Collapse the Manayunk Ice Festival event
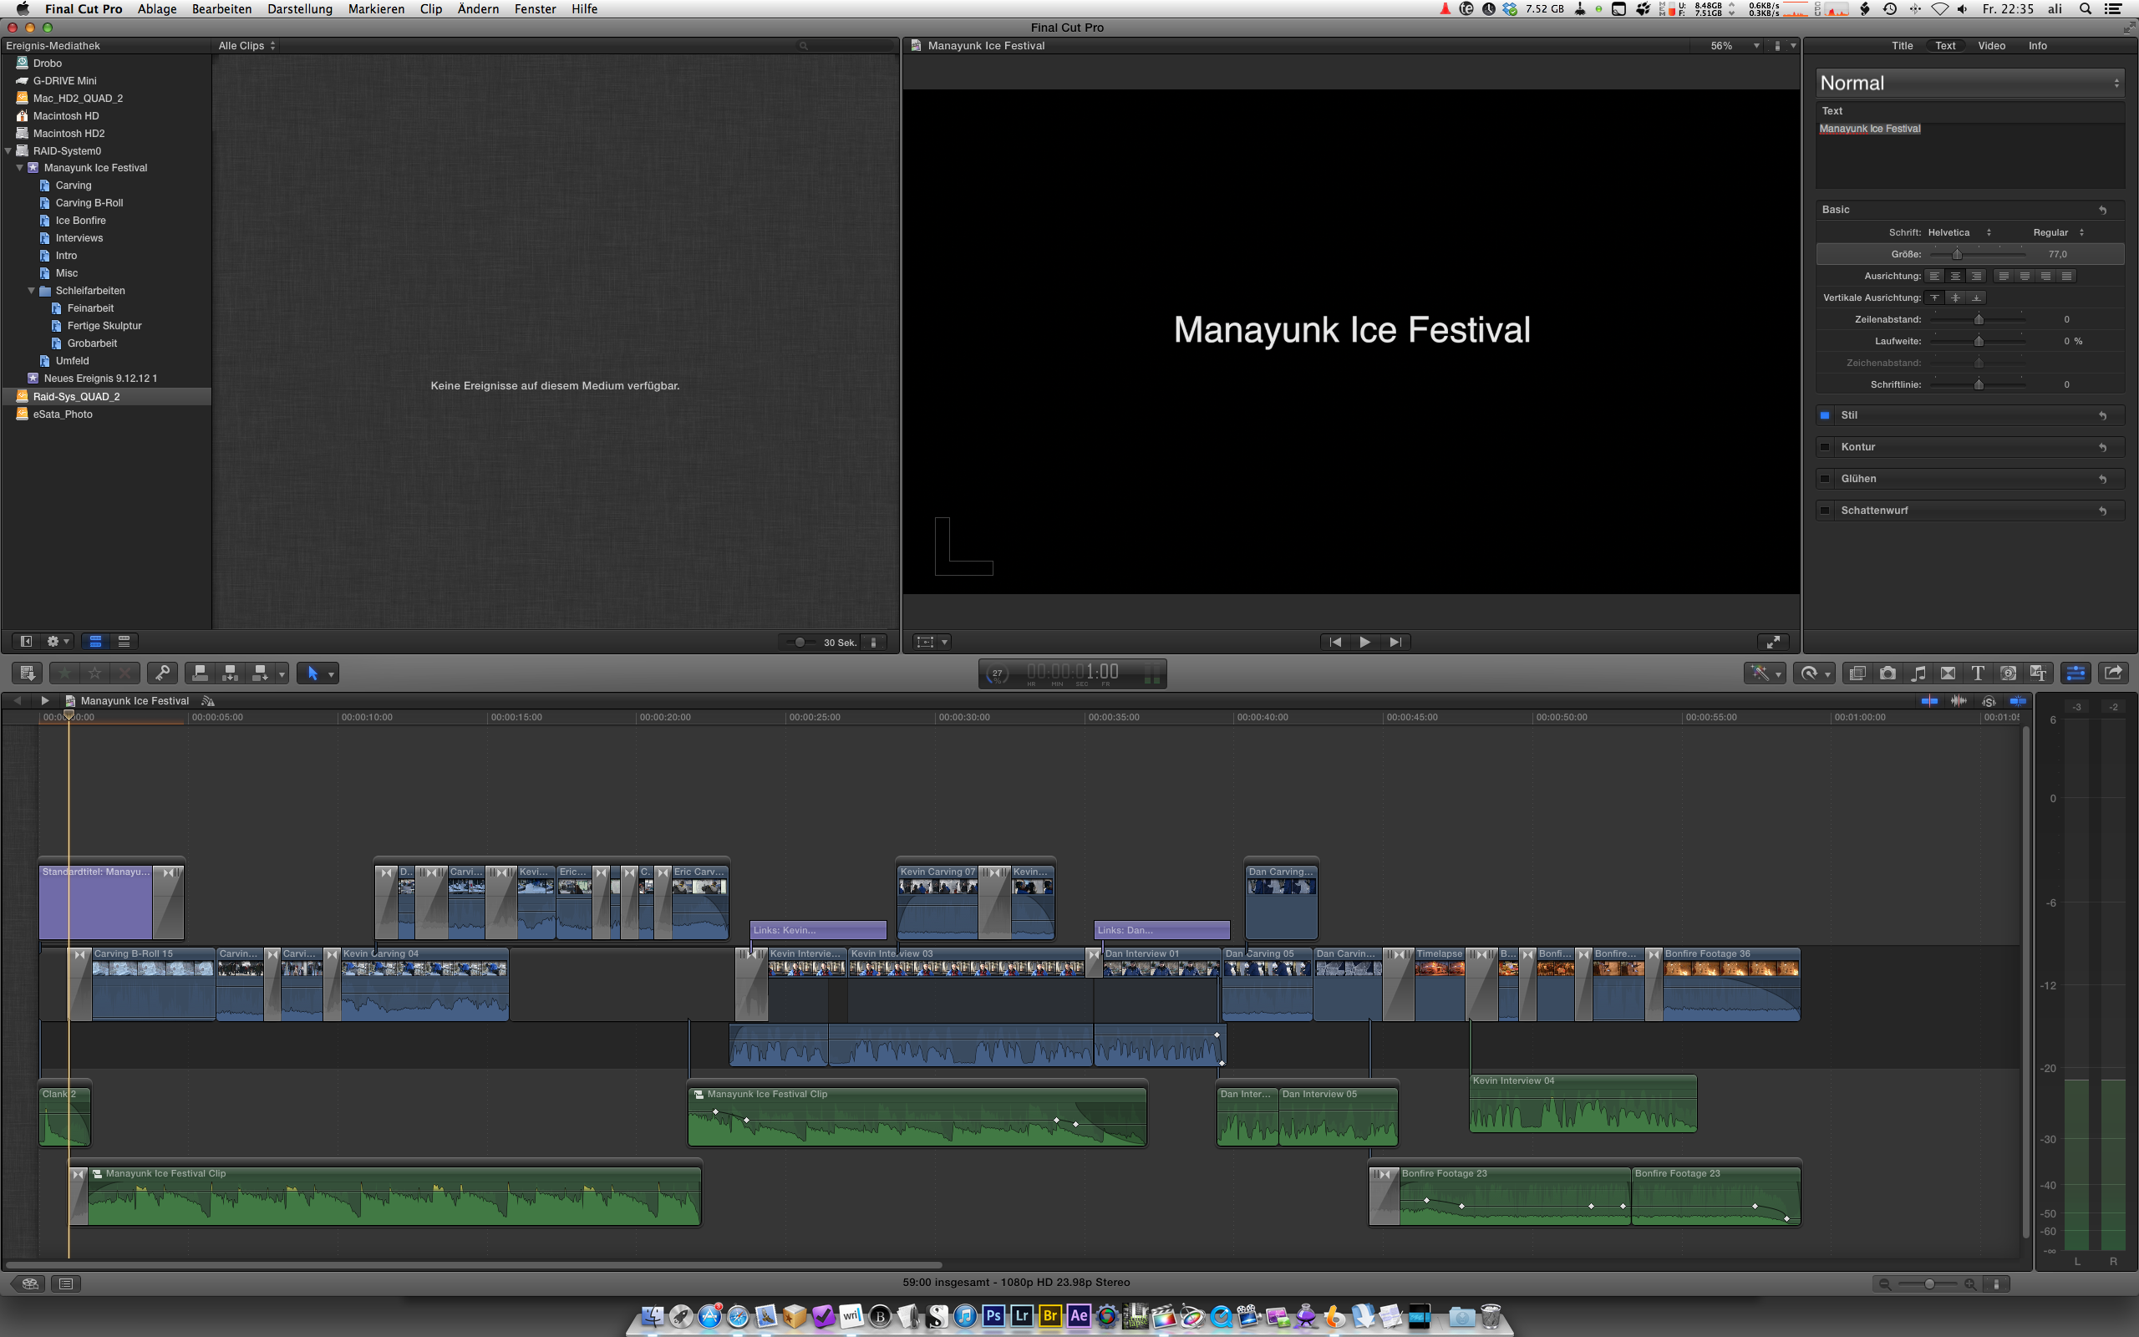This screenshot has height=1337, width=2139. coord(19,167)
